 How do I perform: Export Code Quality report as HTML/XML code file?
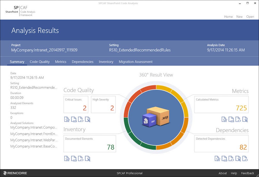click(81, 119)
